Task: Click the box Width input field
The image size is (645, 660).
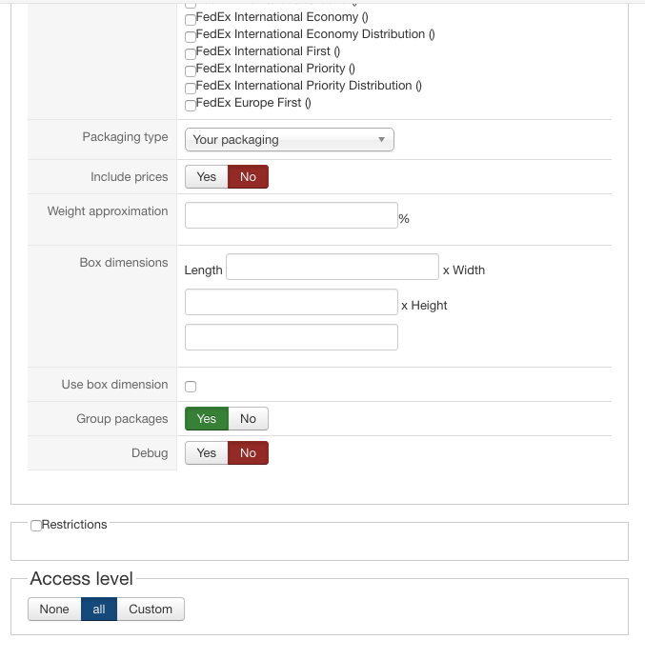Action: click(291, 302)
